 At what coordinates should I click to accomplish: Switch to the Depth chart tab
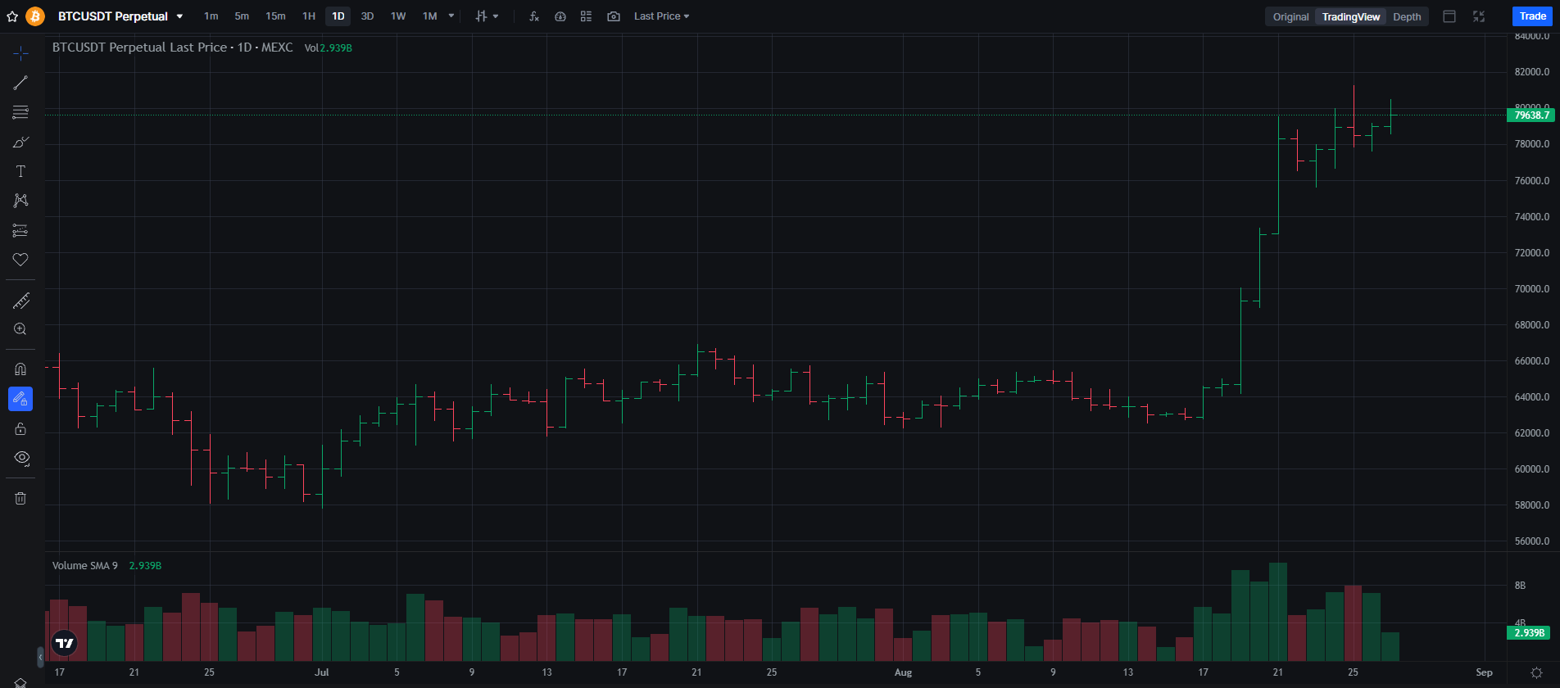(1407, 16)
